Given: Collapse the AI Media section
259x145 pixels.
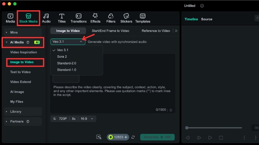Looking at the screenshot, I should coord(6,42).
